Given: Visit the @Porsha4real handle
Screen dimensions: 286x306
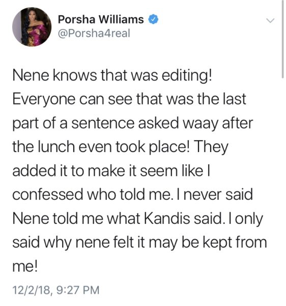Looking at the screenshot, I should pos(94,33).
